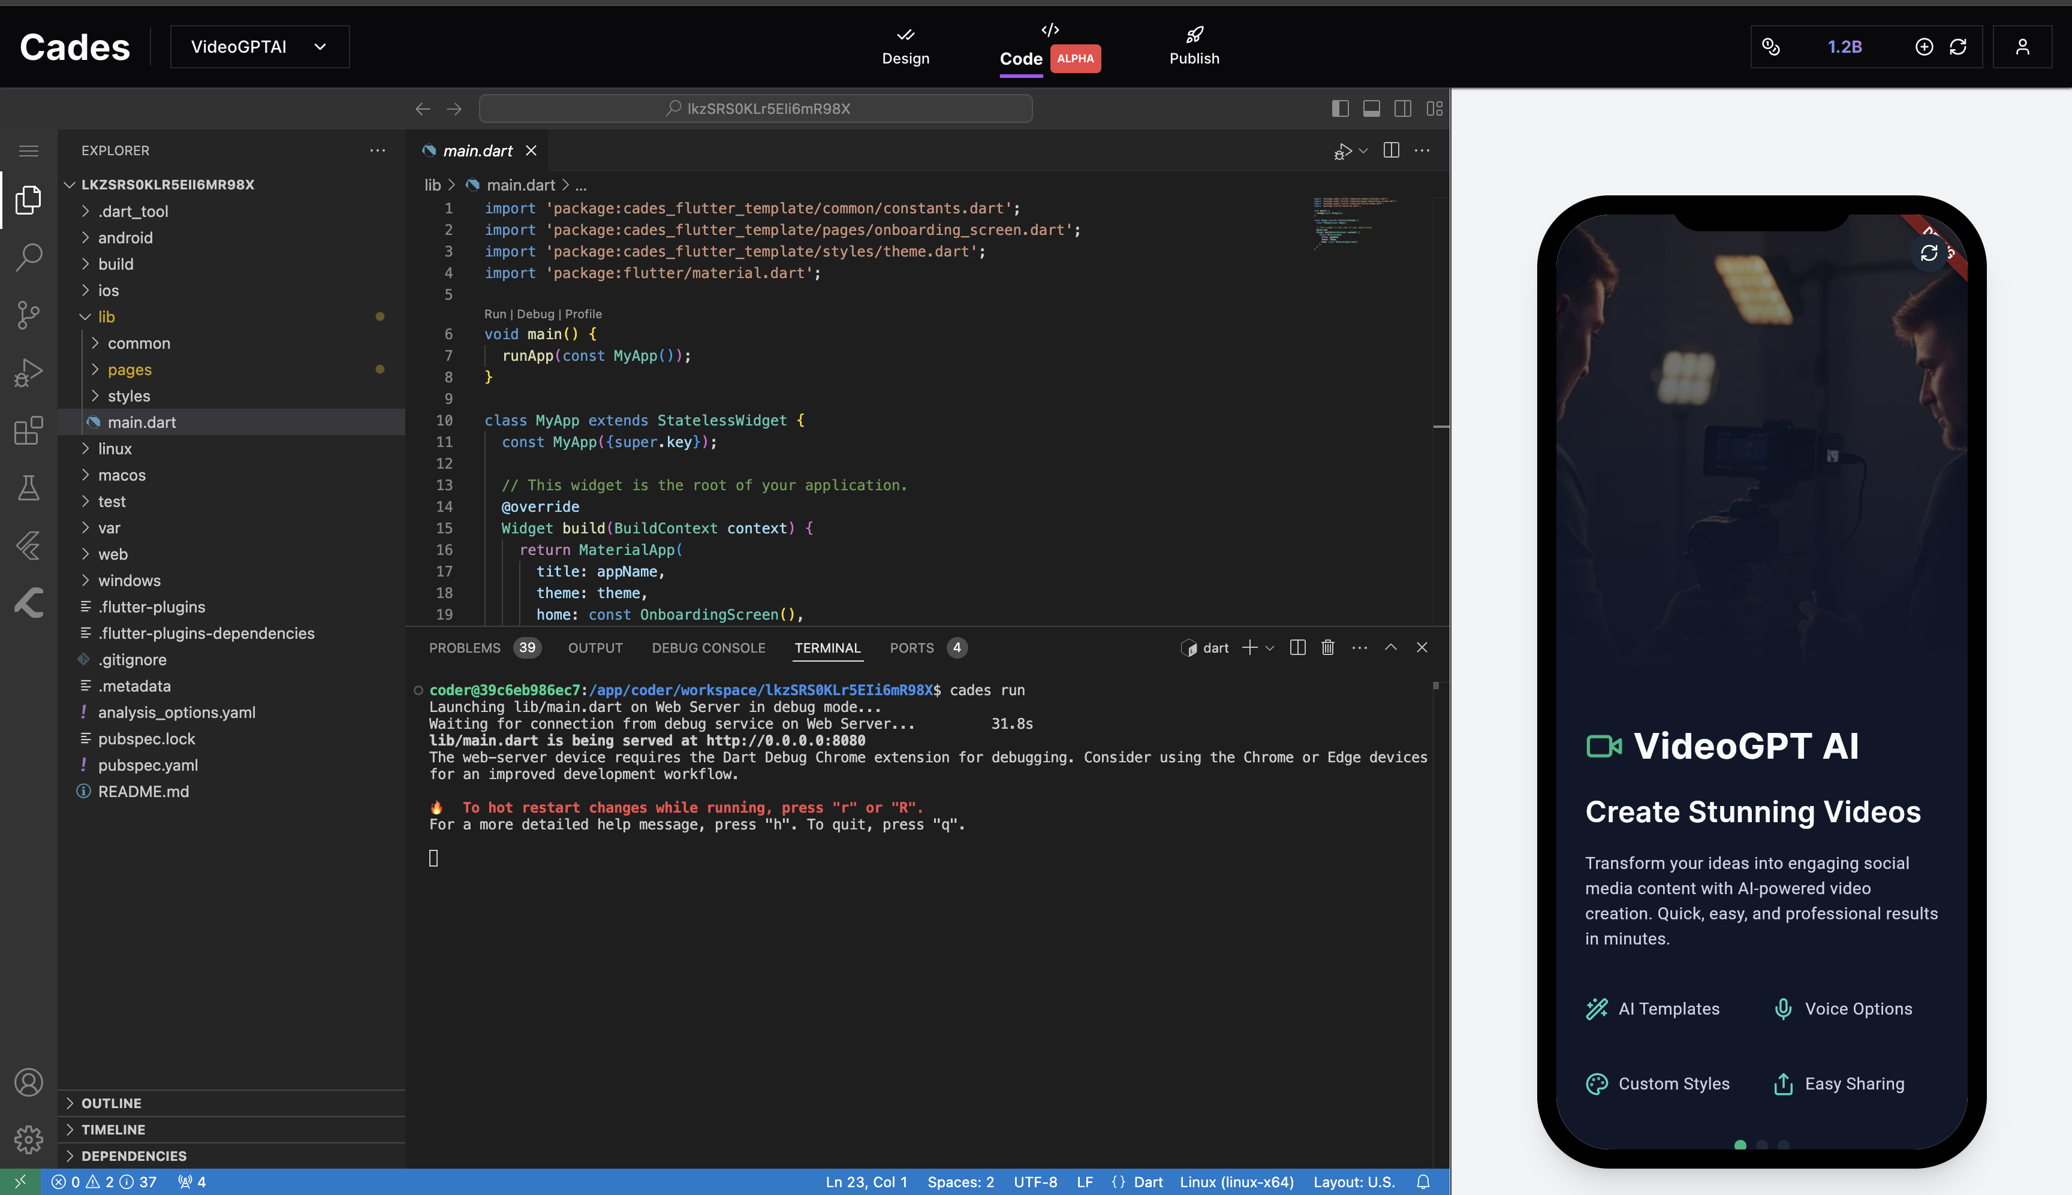Open the Explorer files icon in activity bar
The image size is (2072, 1195).
pyautogui.click(x=29, y=200)
